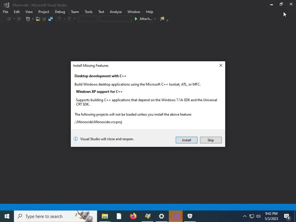Show hidden system tray icons
This screenshot has width=296, height=222.
245,216
